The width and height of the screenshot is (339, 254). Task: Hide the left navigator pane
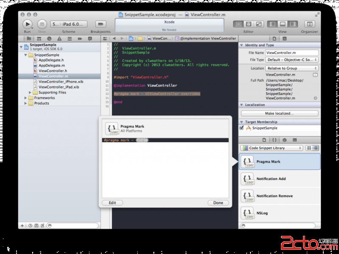272,24
